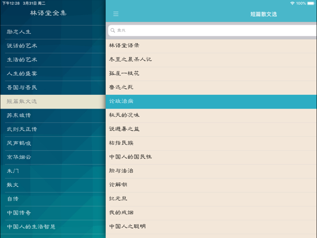The width and height of the screenshot is (317, 238).
Task: Open the essay 孤崖一枝花
Action: pos(211,74)
